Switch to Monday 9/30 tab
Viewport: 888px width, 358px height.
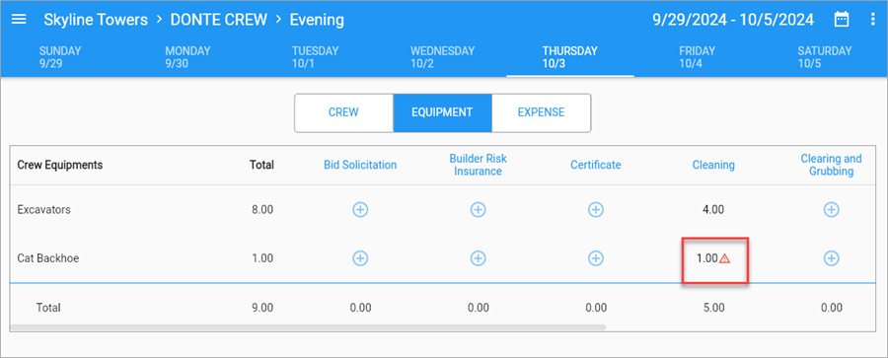pyautogui.click(x=187, y=56)
